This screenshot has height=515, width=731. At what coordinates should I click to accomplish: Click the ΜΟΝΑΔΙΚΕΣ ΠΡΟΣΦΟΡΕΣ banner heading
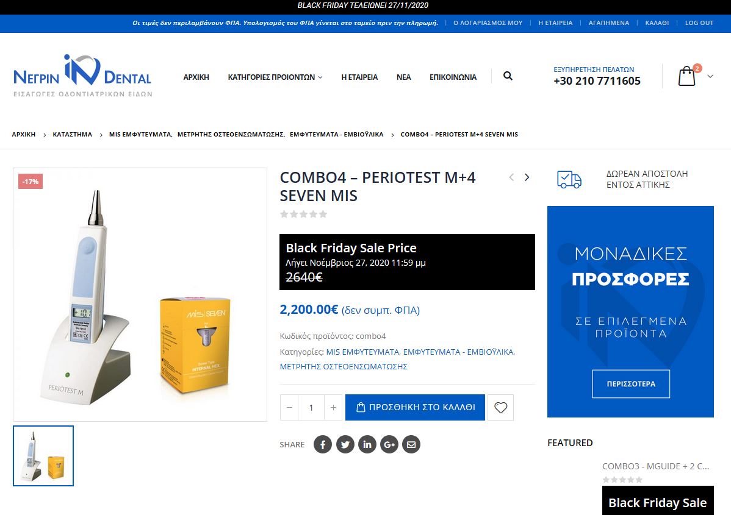[x=631, y=266]
